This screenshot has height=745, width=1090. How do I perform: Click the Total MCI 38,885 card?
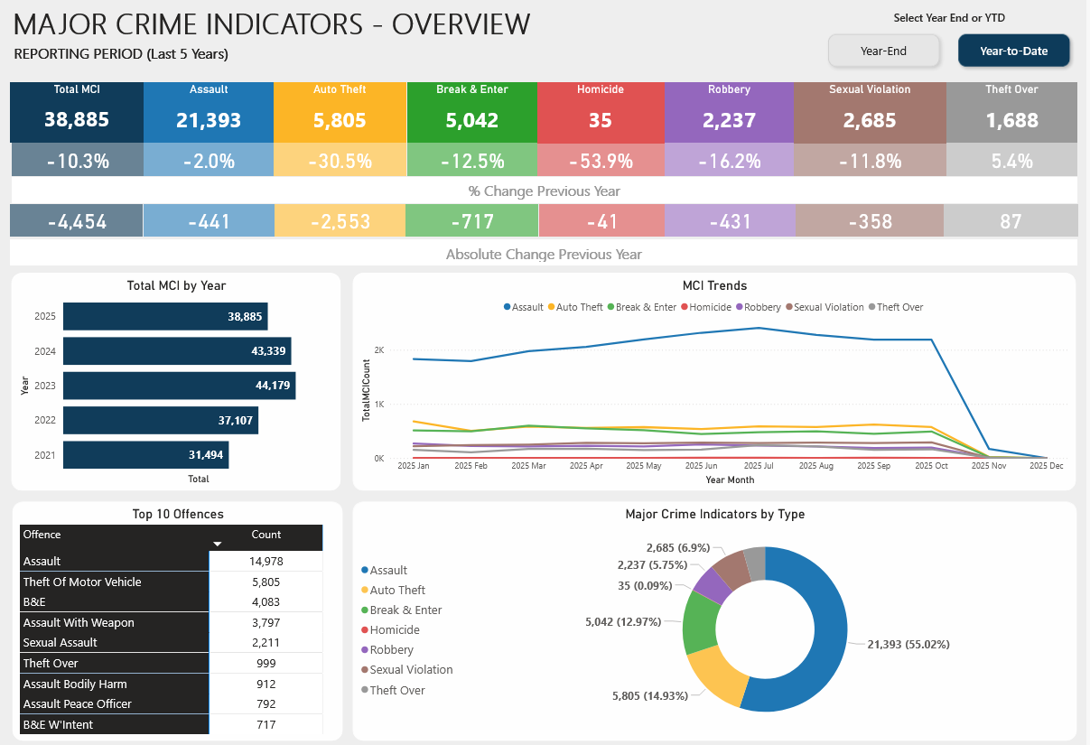pos(77,112)
